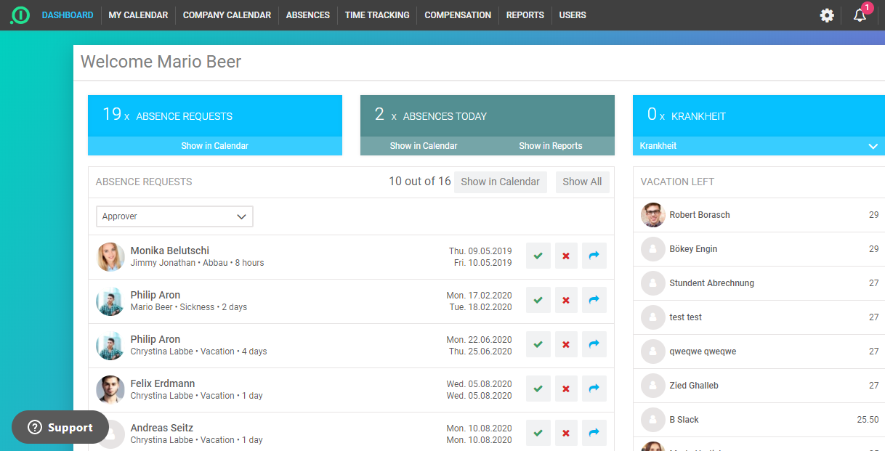
Task: Open the Support help button
Action: coord(60,428)
